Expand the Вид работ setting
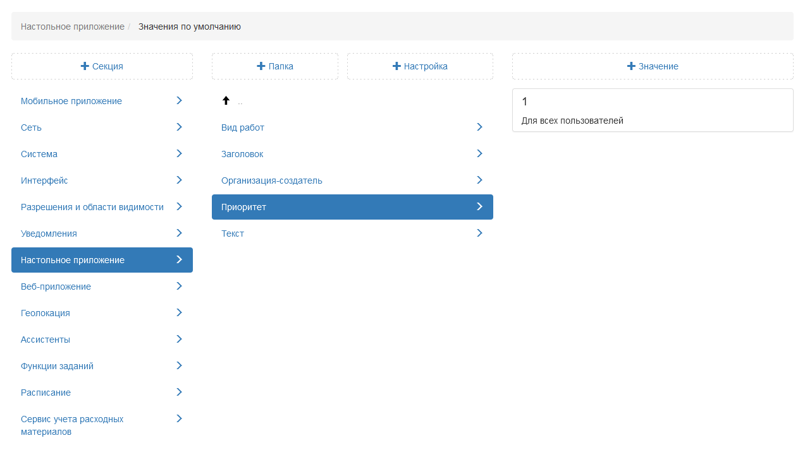 [479, 127]
